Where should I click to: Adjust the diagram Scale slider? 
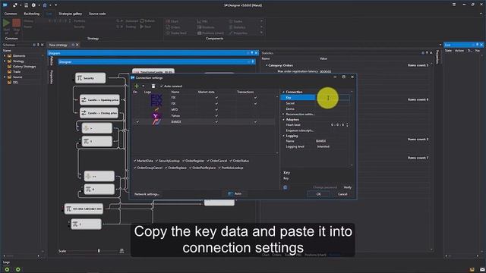(99, 251)
